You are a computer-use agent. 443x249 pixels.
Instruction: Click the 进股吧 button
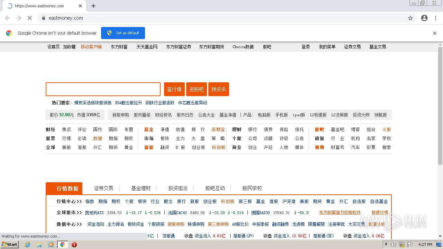[196, 89]
